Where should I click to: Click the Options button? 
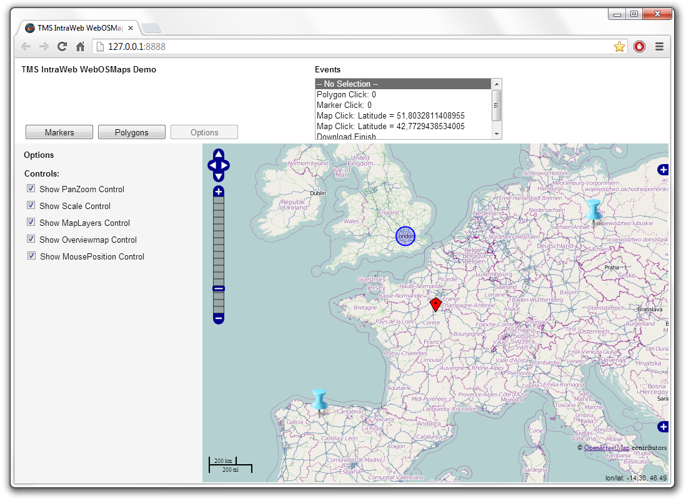tap(204, 132)
